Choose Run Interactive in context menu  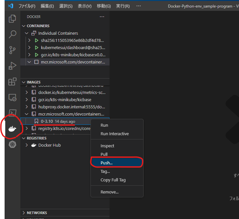pyautogui.click(x=117, y=134)
